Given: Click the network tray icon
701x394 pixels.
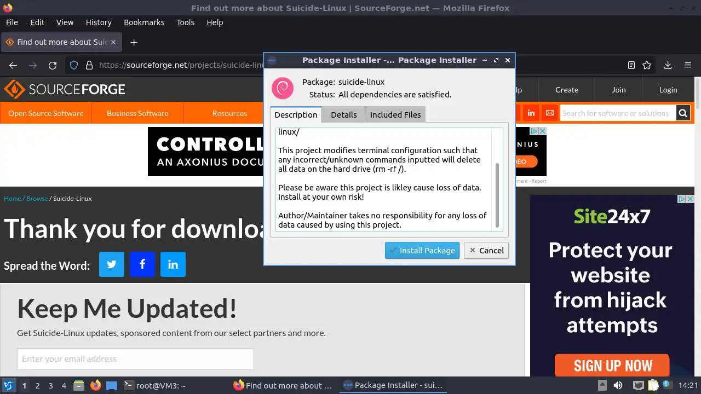Looking at the screenshot, I should point(638,385).
